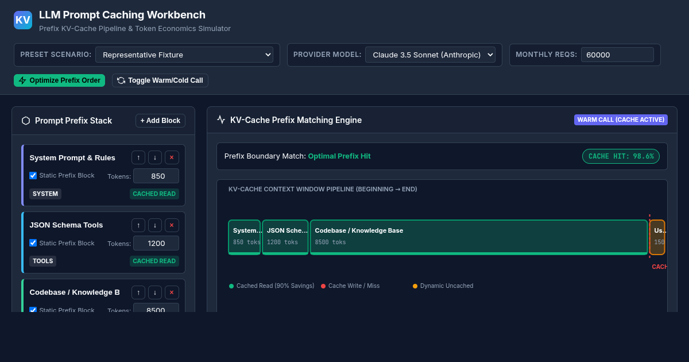The width and height of the screenshot is (689, 362).
Task: Toggle Static Prefix Block for Codebase / Knowledge
Action: (x=33, y=310)
